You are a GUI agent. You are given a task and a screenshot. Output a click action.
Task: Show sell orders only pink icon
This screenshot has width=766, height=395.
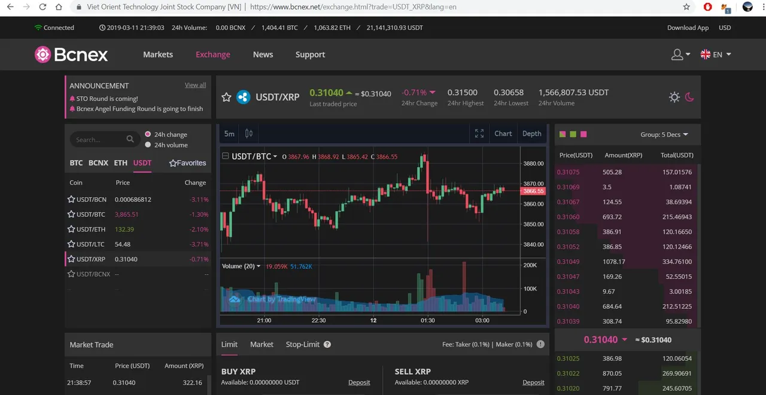[x=583, y=134]
